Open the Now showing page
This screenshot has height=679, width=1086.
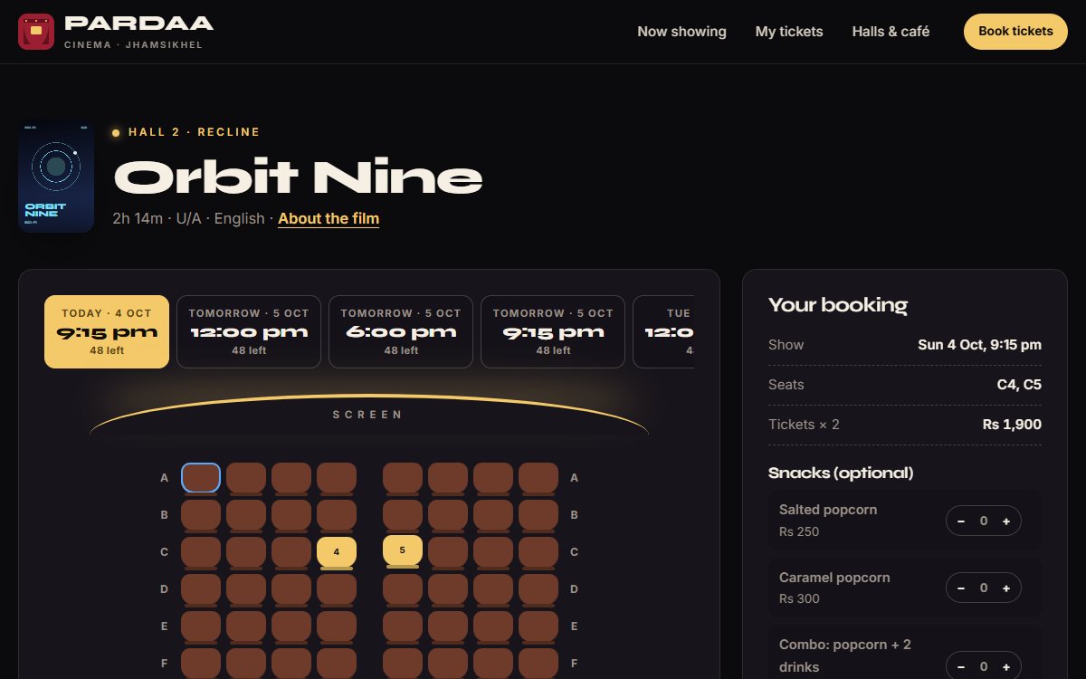(681, 32)
